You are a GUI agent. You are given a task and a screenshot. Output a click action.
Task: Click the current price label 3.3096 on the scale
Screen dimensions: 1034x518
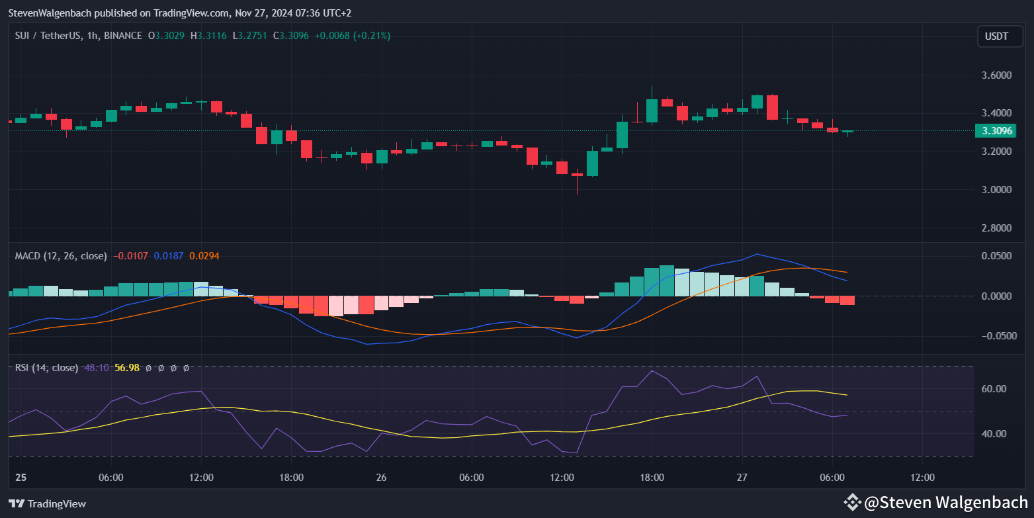coord(995,130)
